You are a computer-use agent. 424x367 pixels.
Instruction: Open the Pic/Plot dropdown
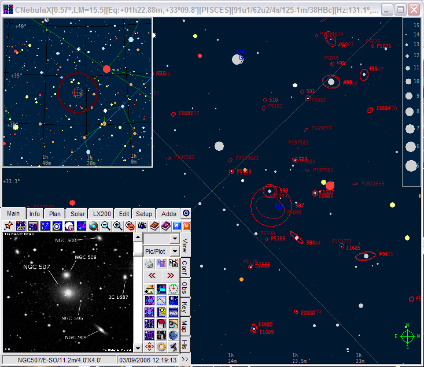tap(175, 251)
